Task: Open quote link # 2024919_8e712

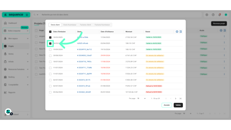Action: point(84,49)
